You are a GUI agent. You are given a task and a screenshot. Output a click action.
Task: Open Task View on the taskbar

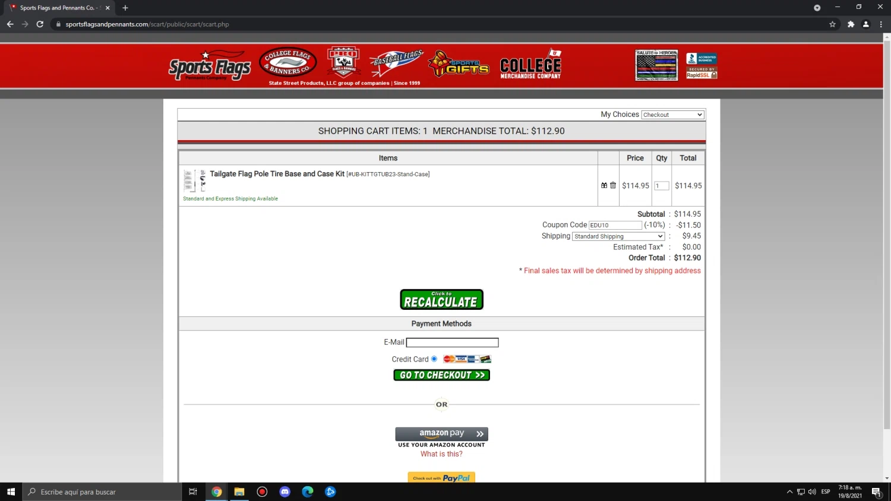click(192, 492)
